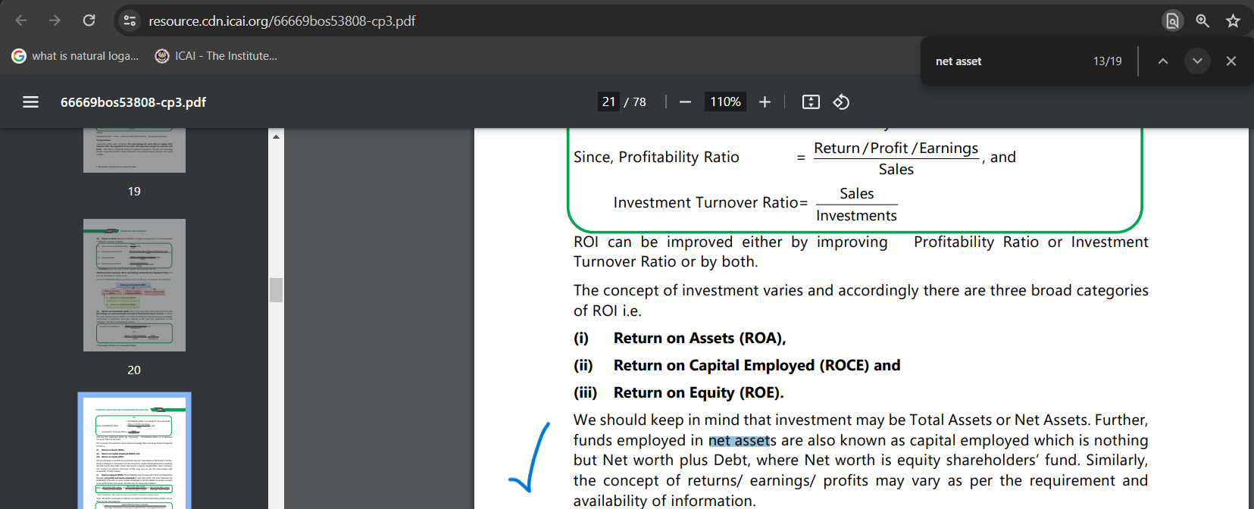Image resolution: width=1254 pixels, height=509 pixels.
Task: Bookmark this page with the star
Action: tap(1233, 20)
